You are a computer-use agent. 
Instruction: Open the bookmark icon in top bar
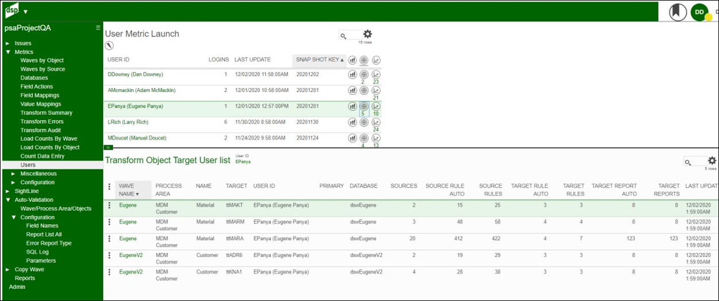(x=678, y=11)
